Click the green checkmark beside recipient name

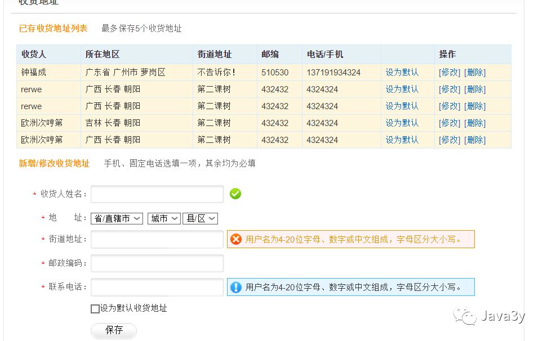pyautogui.click(x=235, y=194)
